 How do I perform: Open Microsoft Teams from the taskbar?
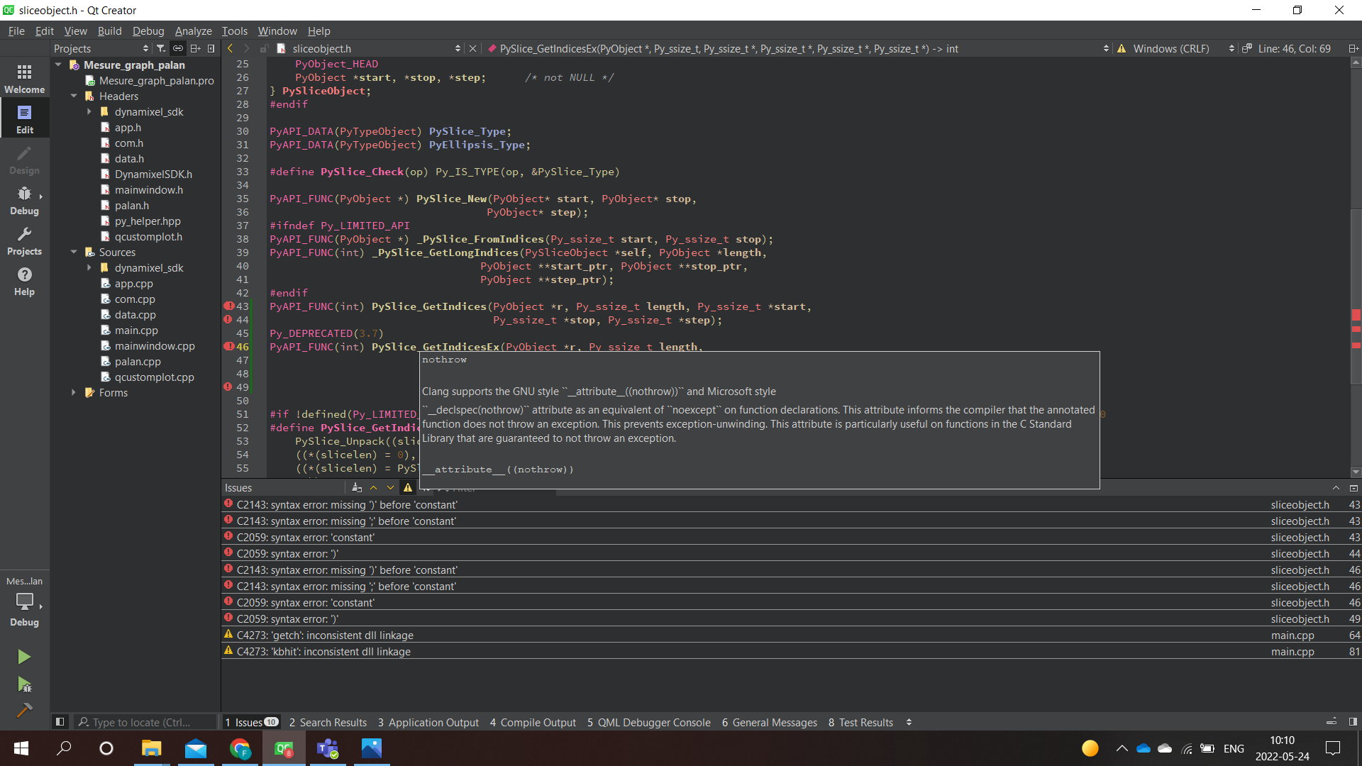click(x=328, y=748)
